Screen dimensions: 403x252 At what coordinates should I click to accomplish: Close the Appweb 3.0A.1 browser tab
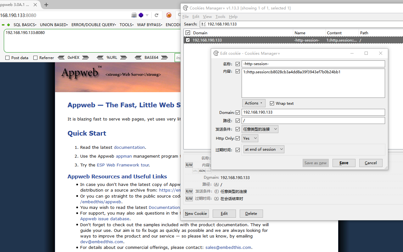pyautogui.click(x=35, y=5)
